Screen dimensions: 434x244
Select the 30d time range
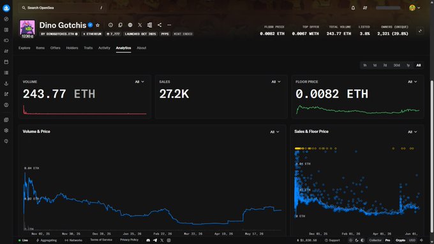click(396, 65)
